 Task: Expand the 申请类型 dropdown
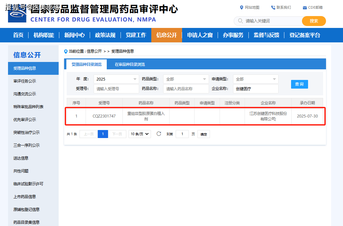pyautogui.click(x=255, y=79)
